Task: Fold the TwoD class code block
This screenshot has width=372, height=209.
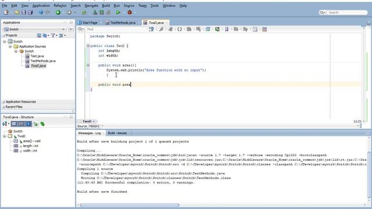Action: coord(88,45)
